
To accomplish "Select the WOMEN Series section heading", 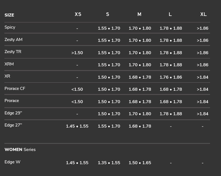I will click(x=20, y=150).
